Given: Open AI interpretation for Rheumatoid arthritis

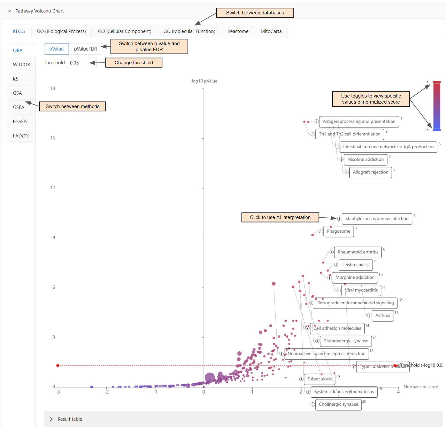Looking at the screenshot, I should tap(332, 252).
